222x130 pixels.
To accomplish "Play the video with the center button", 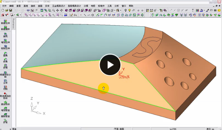I will click(x=110, y=65).
